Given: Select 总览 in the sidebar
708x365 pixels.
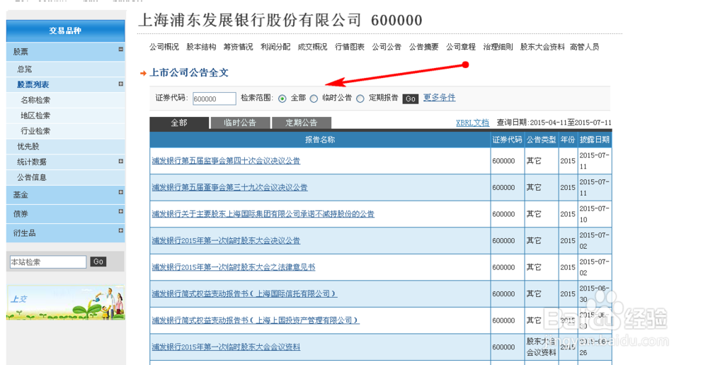Looking at the screenshot, I should tap(25, 69).
